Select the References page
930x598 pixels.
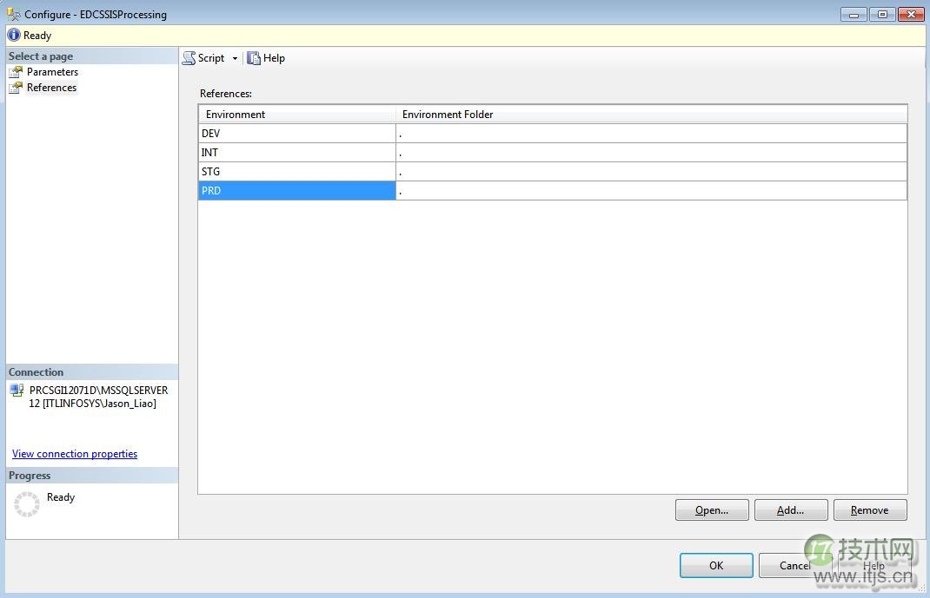[x=52, y=88]
